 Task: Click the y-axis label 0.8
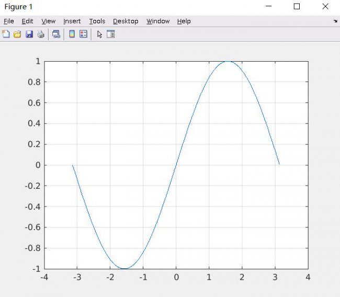pyautogui.click(x=34, y=82)
